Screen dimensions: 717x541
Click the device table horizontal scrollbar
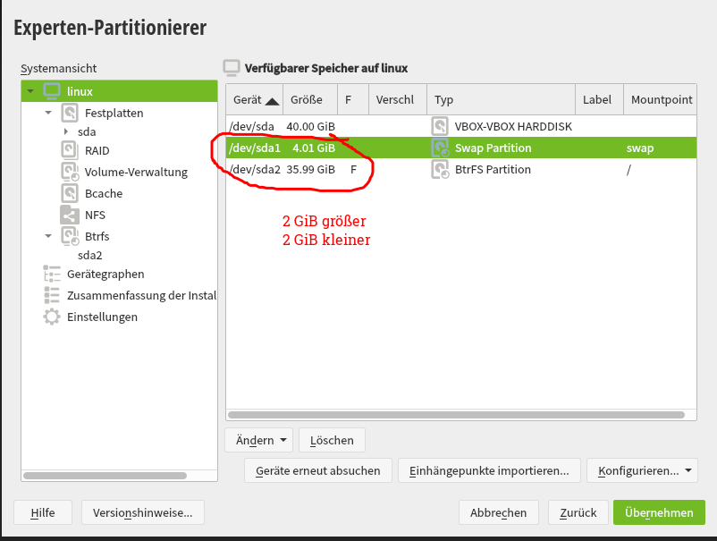coord(456,415)
